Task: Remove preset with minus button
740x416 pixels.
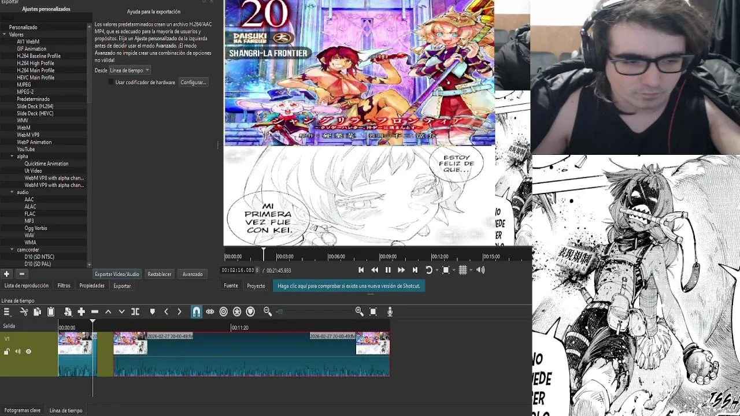Action: click(x=21, y=274)
